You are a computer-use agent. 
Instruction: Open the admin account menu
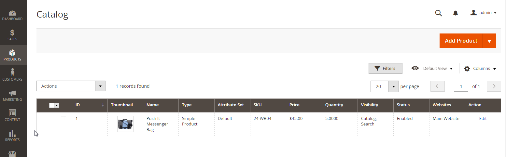[484, 13]
